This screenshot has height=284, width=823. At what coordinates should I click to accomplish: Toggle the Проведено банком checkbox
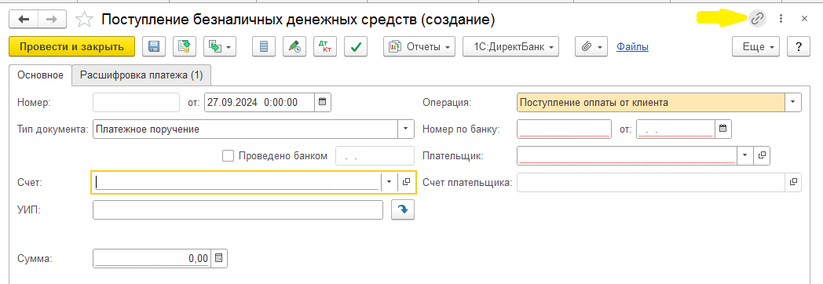point(228,155)
